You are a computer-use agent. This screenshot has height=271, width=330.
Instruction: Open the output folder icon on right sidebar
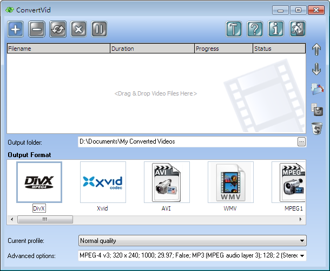coord(317,89)
